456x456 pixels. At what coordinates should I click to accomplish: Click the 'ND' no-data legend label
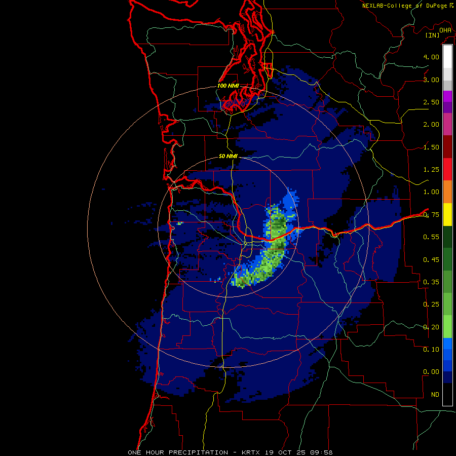tap(435, 395)
